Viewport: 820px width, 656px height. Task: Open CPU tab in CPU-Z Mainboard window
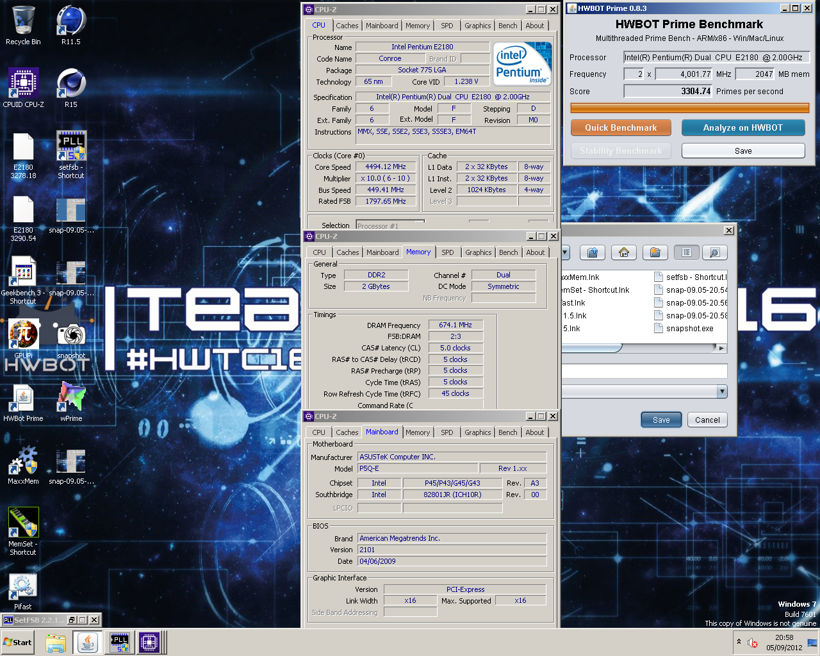(x=319, y=432)
